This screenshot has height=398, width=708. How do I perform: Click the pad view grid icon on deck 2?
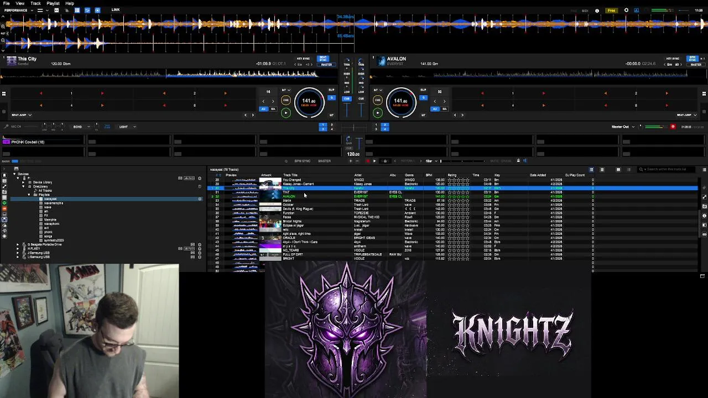[x=704, y=93]
